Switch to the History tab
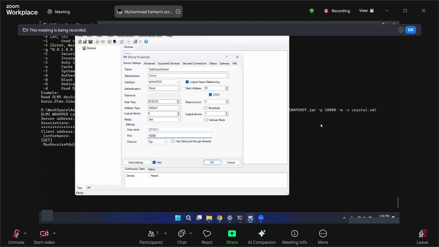The height and width of the screenshot is (247, 439). [x=151, y=169]
